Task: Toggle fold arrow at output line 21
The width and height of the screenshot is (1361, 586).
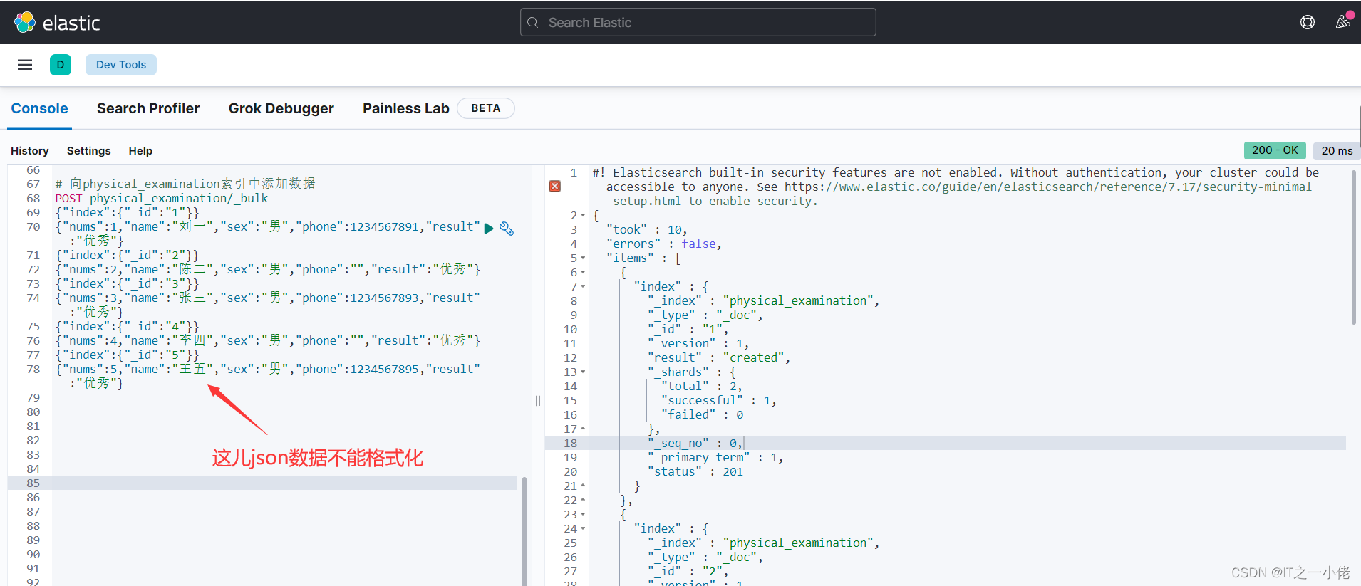Action: click(583, 486)
